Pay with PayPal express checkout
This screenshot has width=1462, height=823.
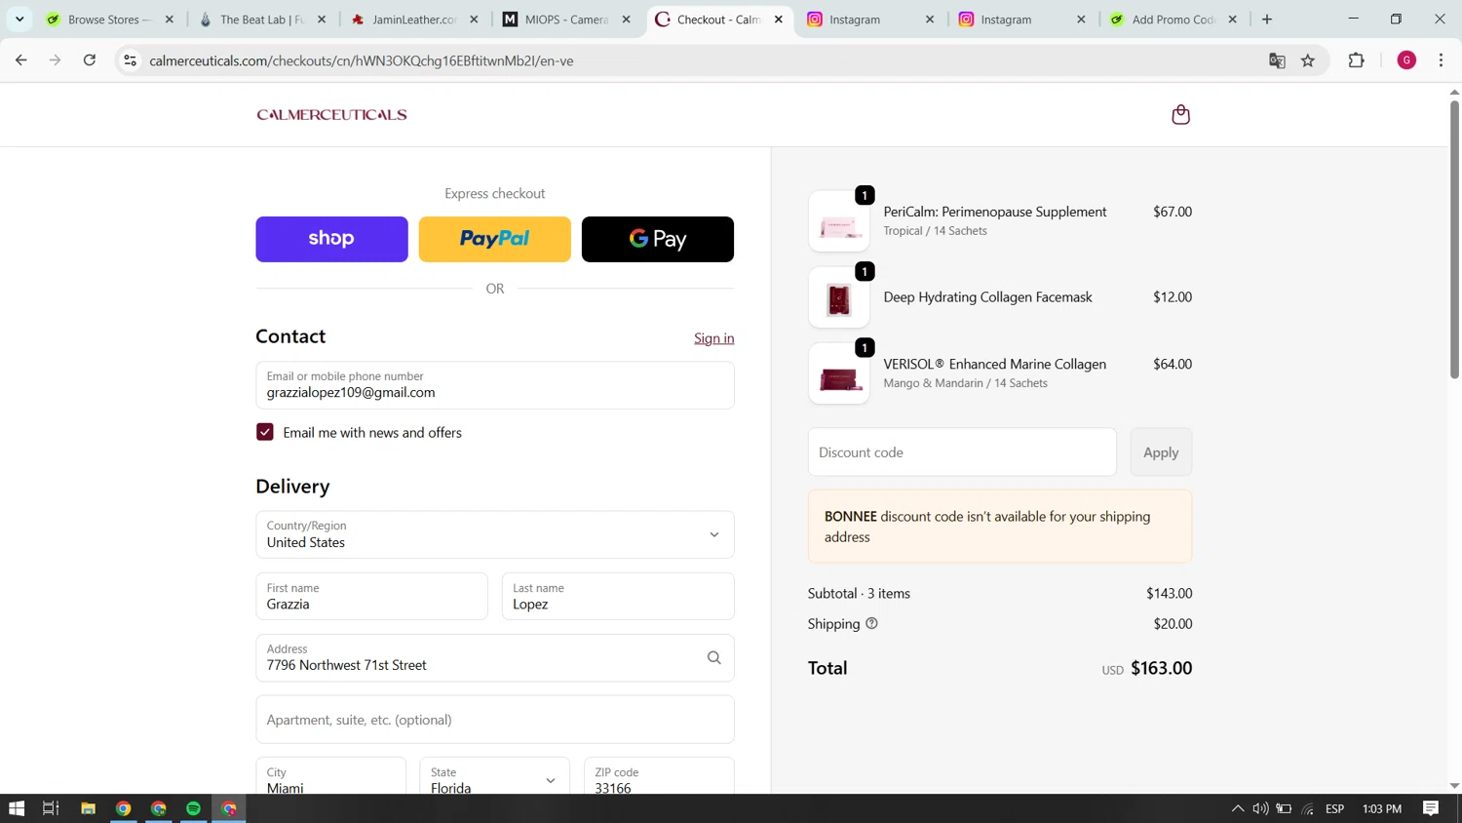click(495, 239)
